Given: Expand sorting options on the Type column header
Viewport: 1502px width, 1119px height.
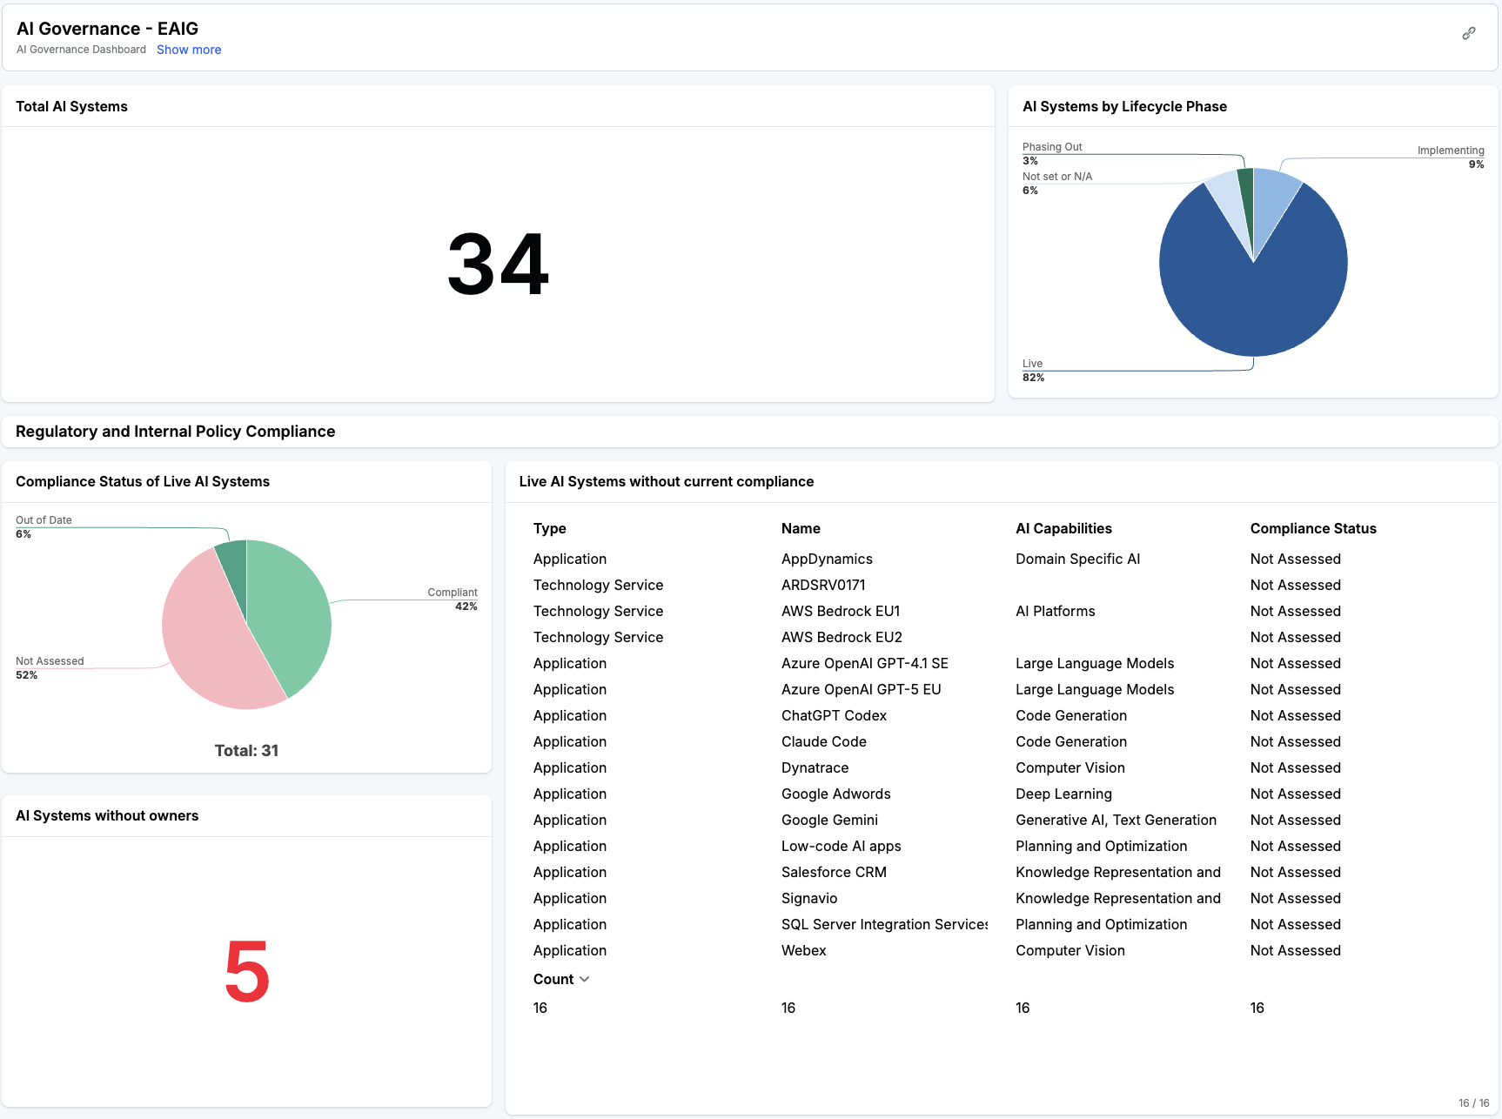Looking at the screenshot, I should tap(549, 528).
